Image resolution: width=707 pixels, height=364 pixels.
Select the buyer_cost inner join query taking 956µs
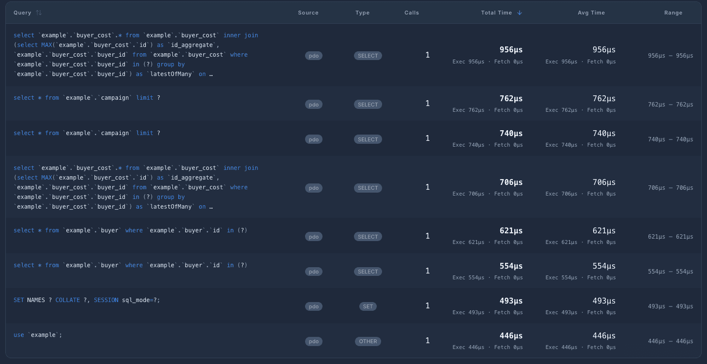(136, 55)
